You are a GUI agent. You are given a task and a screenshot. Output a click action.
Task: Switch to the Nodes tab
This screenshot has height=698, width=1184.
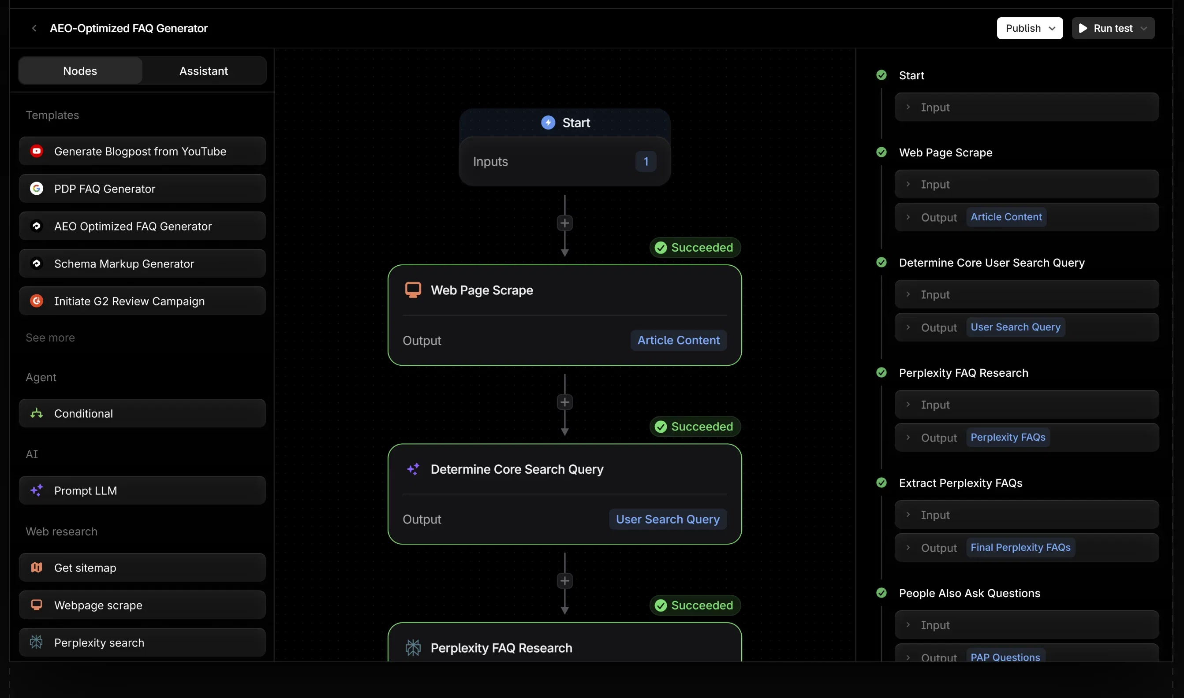(80, 71)
